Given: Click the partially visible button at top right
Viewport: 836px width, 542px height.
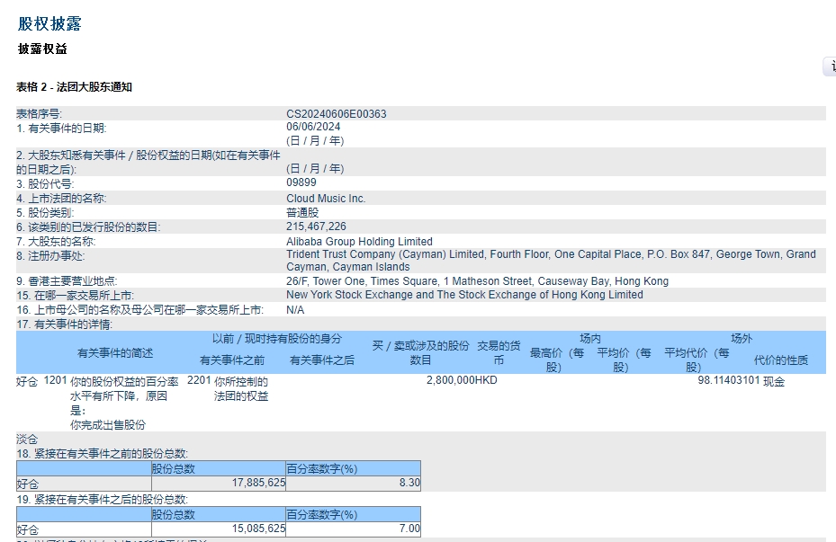Looking at the screenshot, I should [x=830, y=67].
